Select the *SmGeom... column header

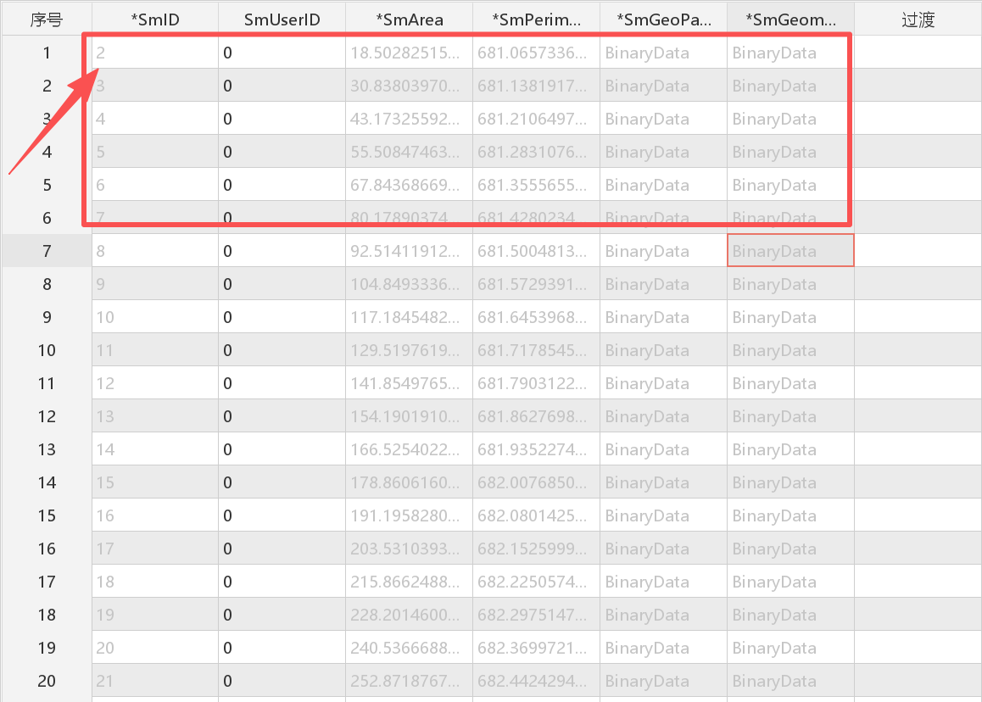790,19
